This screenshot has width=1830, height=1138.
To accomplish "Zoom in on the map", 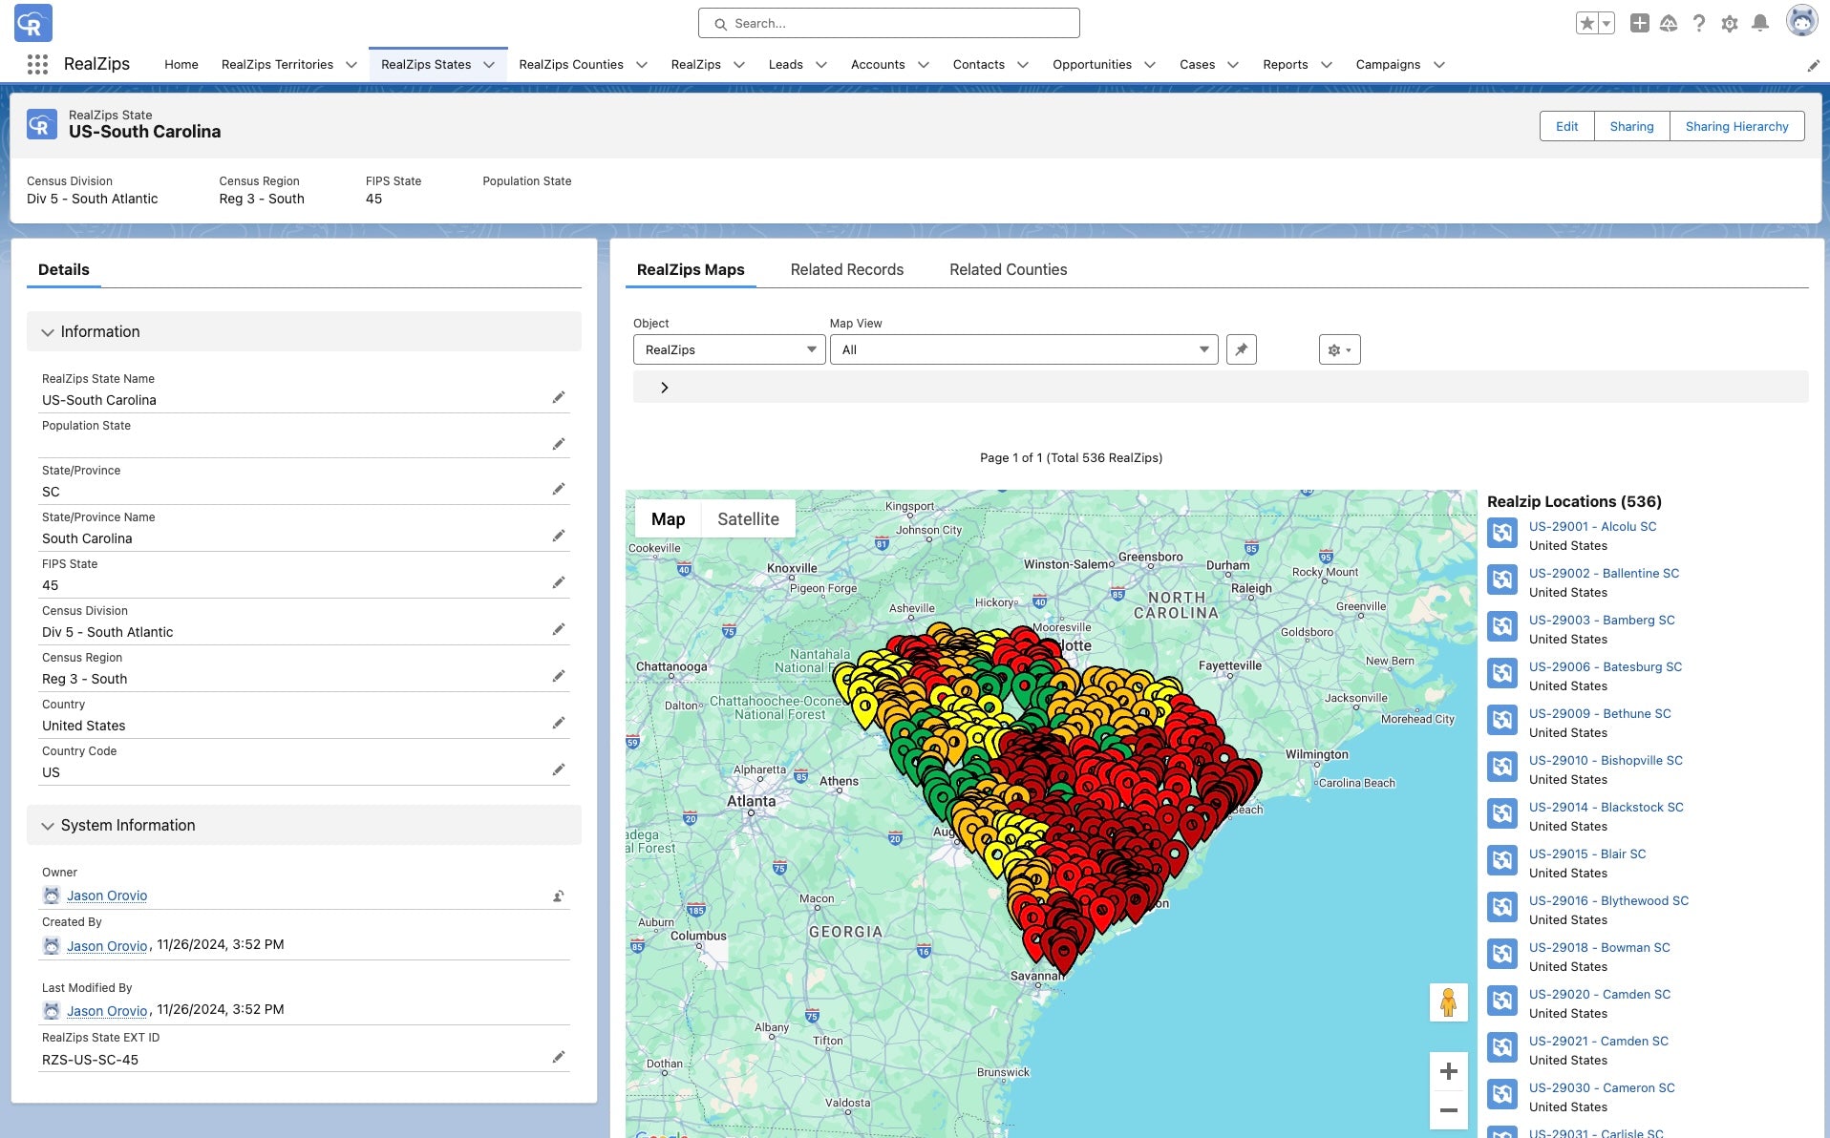I will (1448, 1071).
